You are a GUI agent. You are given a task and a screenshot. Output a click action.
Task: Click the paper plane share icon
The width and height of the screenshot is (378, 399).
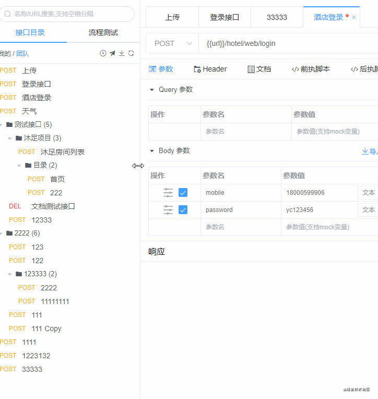(x=112, y=53)
